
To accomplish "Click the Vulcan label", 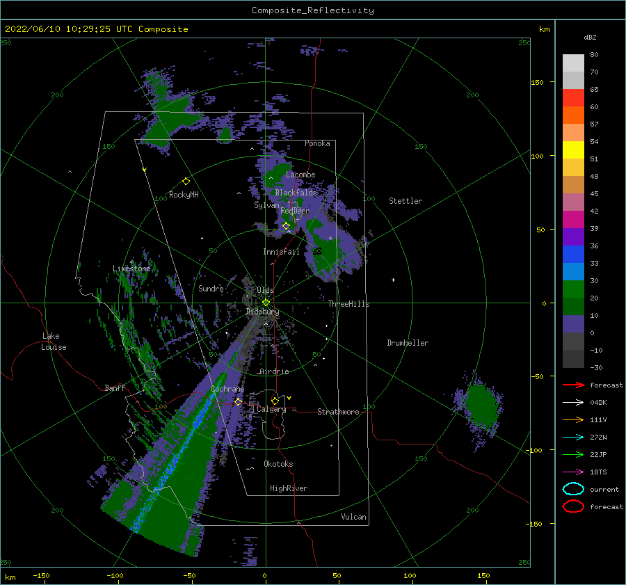I will pos(354,517).
